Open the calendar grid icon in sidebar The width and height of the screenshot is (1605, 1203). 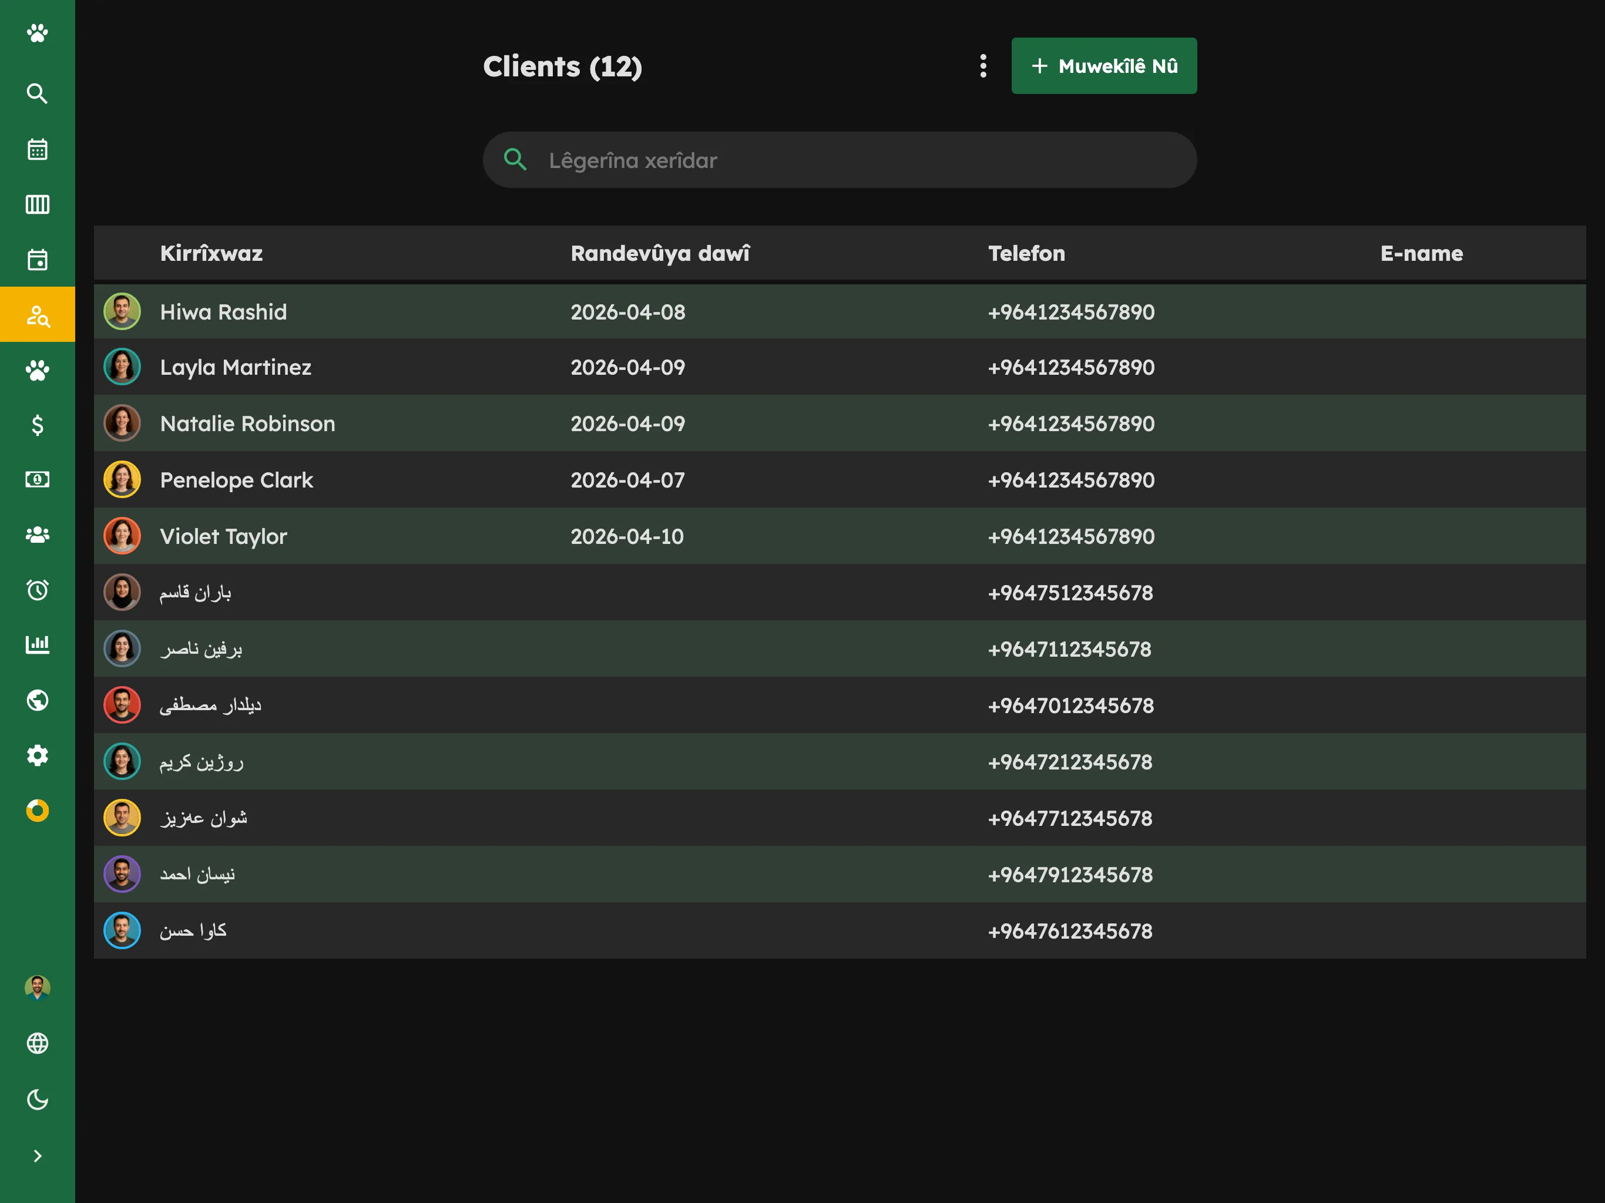(x=37, y=149)
